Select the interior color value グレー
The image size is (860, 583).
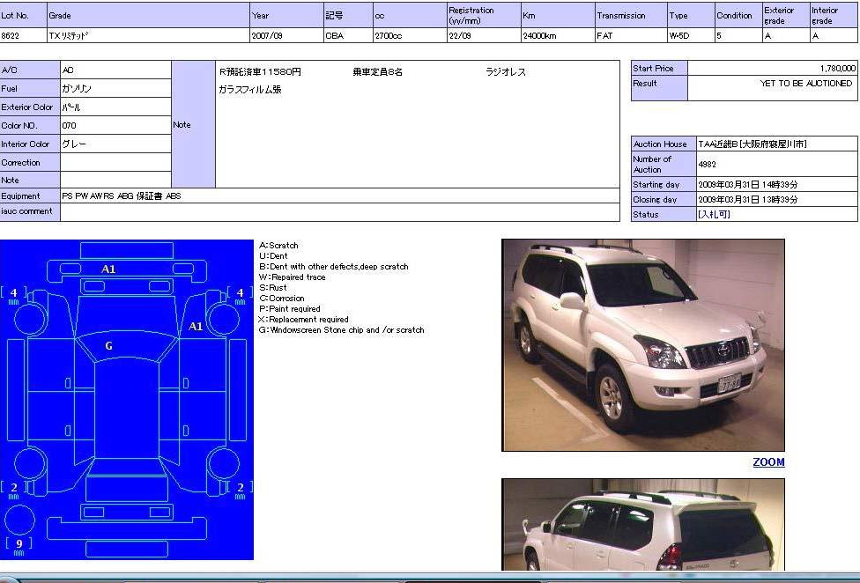pos(74,144)
